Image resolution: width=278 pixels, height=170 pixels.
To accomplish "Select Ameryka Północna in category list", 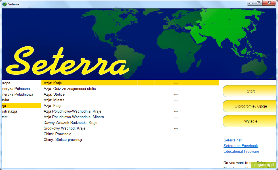I will click(x=22, y=89).
